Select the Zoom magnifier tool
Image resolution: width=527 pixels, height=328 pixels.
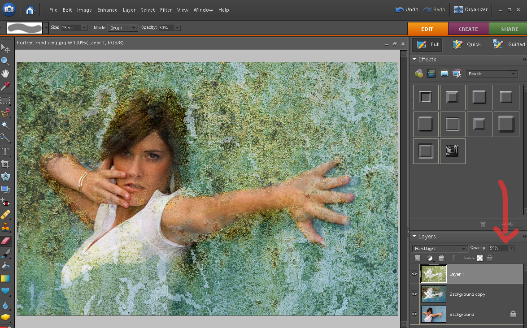coord(5,61)
